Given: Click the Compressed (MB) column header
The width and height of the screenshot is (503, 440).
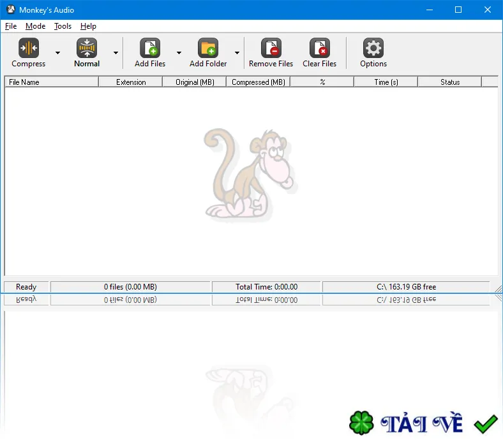Looking at the screenshot, I should pyautogui.click(x=259, y=82).
